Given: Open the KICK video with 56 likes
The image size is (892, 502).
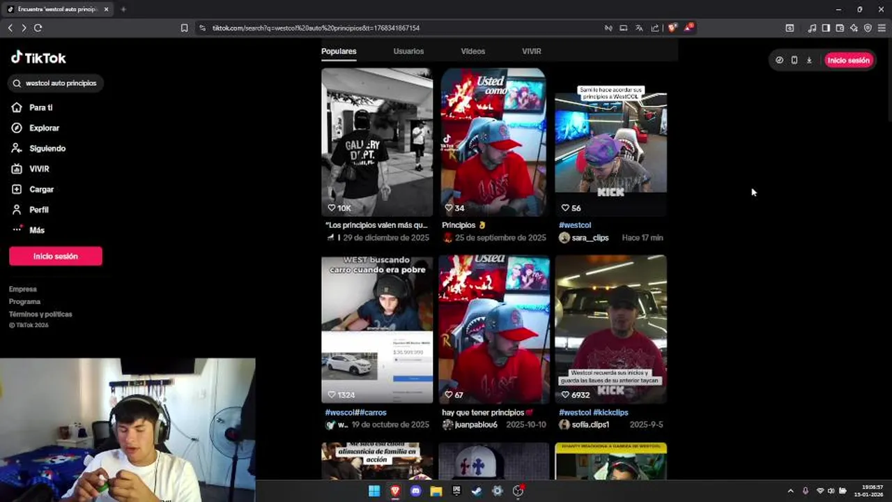Looking at the screenshot, I should (x=610, y=142).
